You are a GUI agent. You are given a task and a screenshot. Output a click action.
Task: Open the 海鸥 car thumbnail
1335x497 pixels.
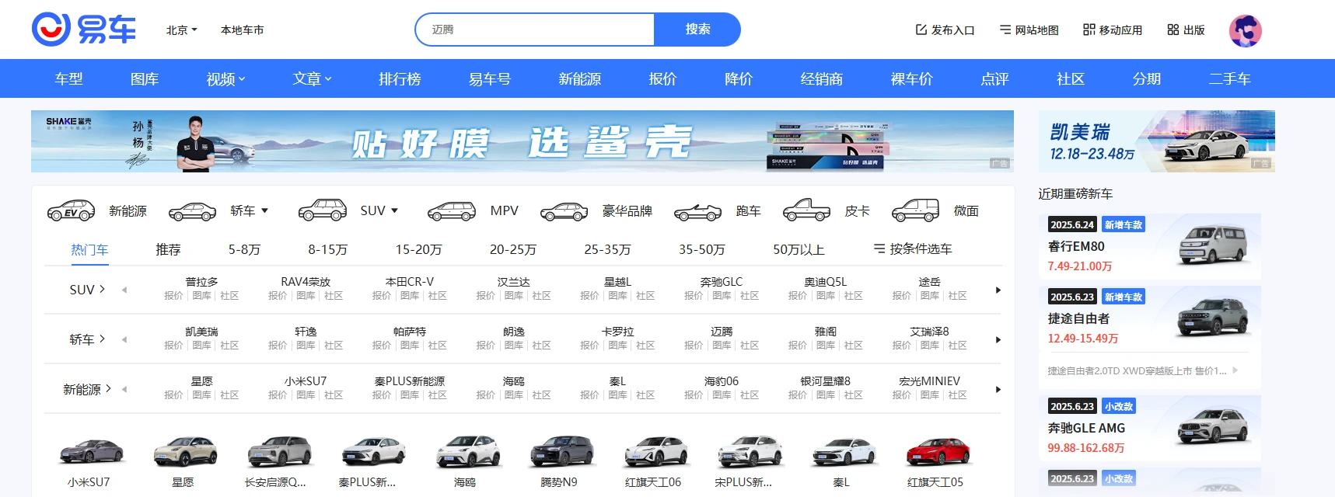467,451
